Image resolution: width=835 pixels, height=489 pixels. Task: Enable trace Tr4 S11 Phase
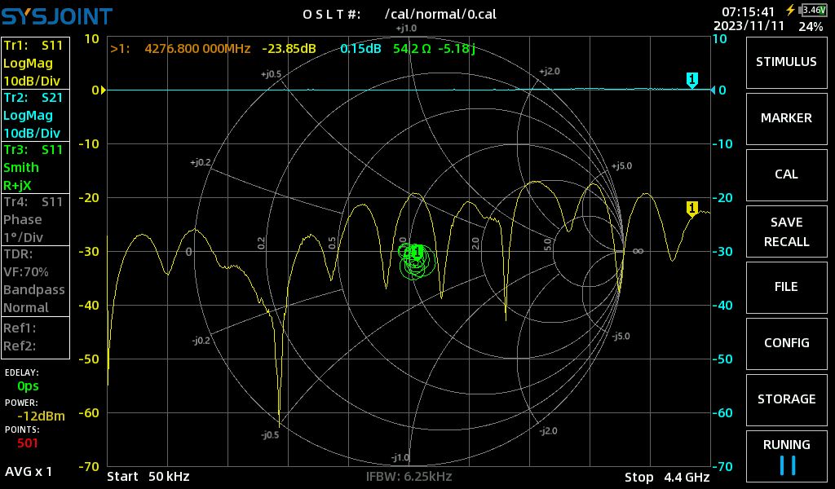click(x=35, y=219)
